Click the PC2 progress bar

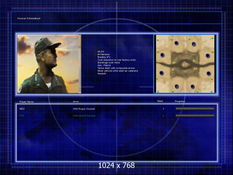[x=195, y=116]
